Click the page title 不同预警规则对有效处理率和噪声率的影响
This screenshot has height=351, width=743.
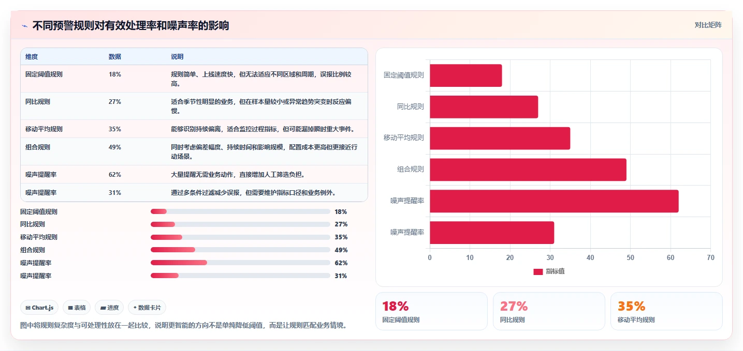coord(130,25)
